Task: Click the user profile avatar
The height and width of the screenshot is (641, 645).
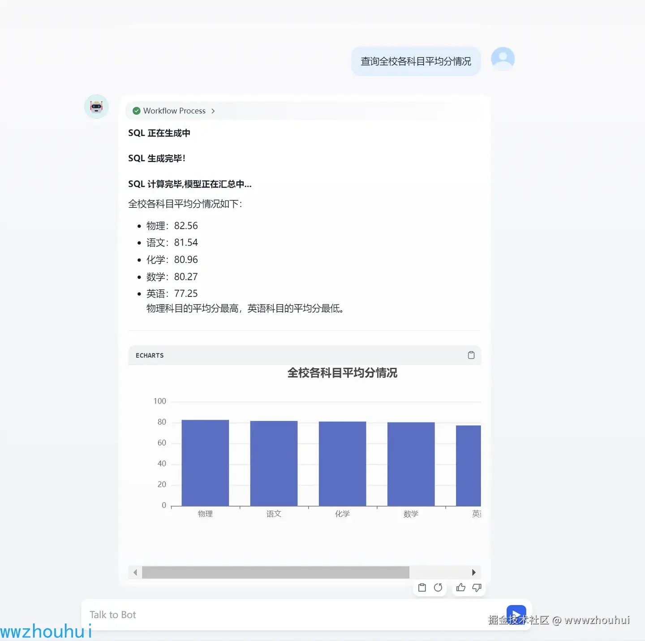Action: click(x=502, y=58)
